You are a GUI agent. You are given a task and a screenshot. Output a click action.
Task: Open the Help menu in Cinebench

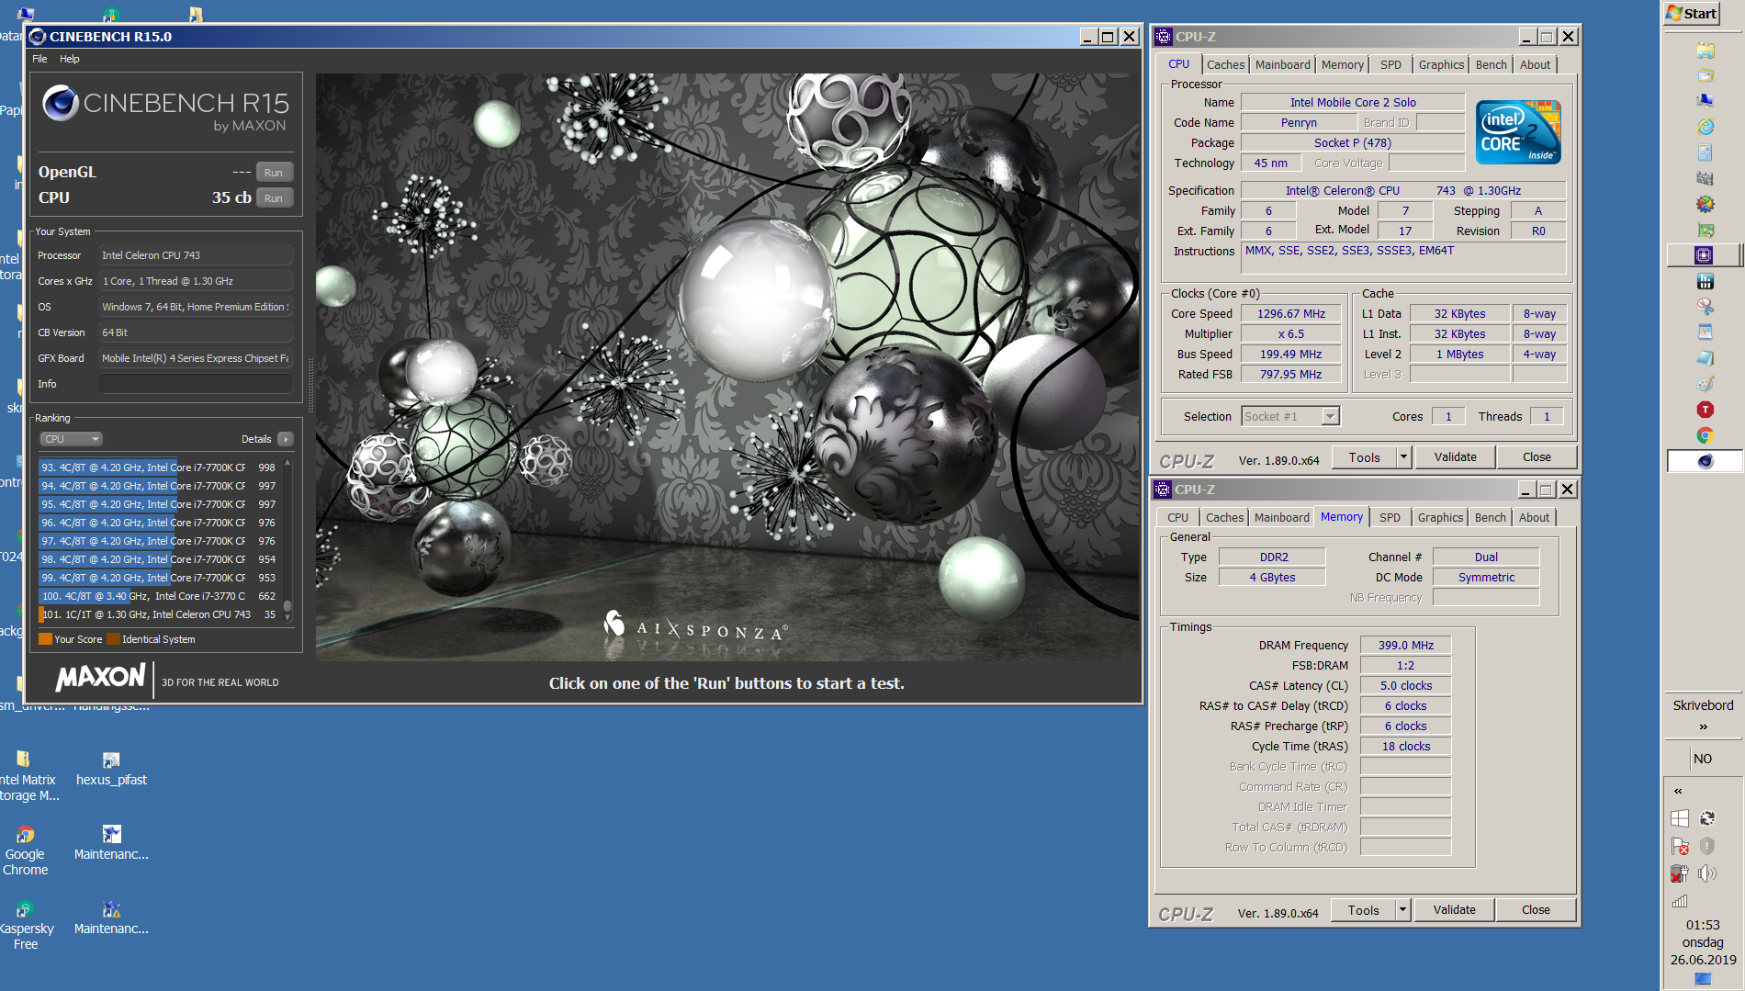pos(70,59)
